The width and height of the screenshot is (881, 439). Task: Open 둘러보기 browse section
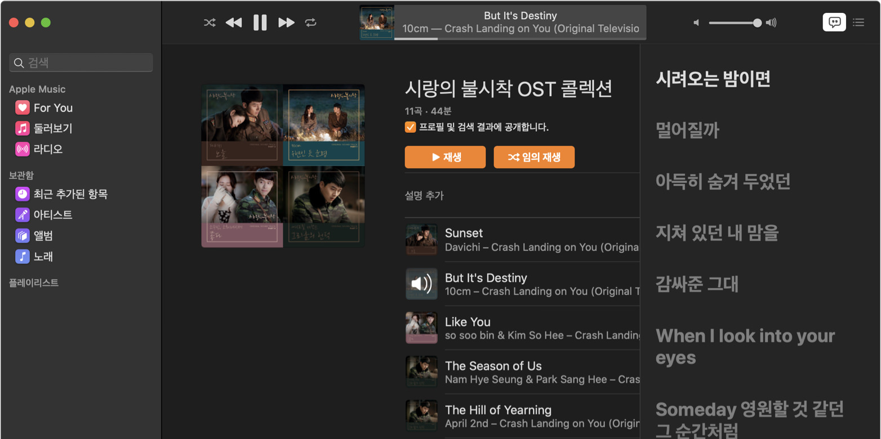53,128
